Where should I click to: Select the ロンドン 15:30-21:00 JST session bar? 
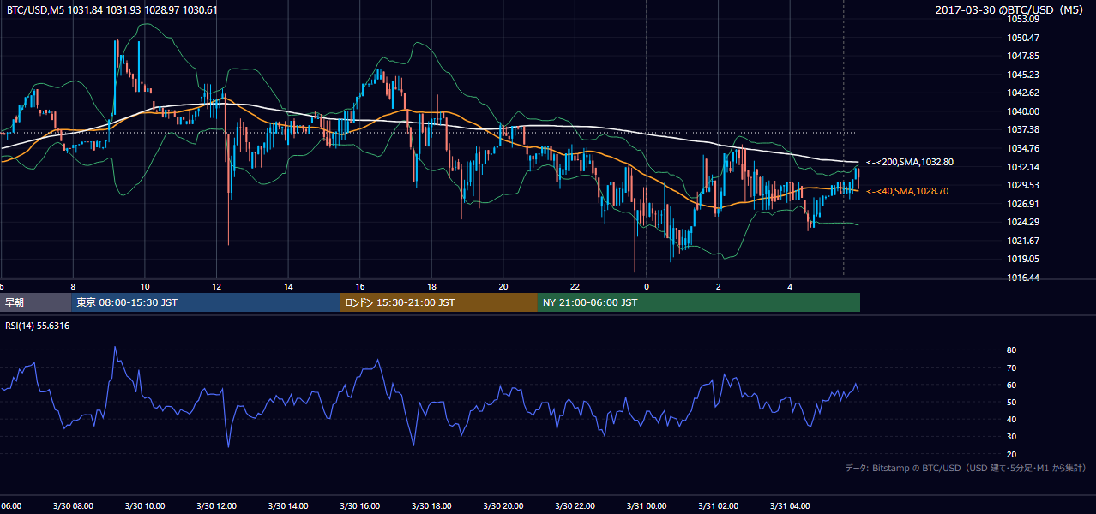[x=439, y=302]
